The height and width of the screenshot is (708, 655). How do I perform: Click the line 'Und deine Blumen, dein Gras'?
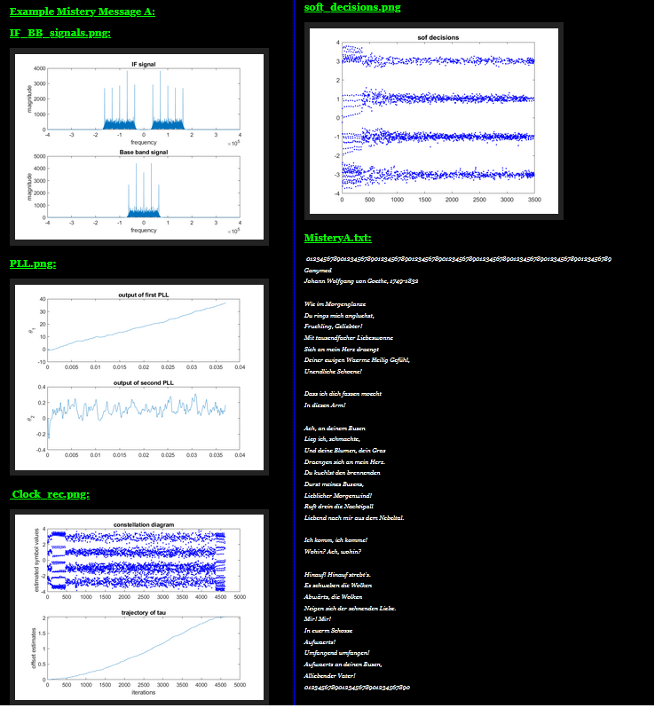coord(345,451)
